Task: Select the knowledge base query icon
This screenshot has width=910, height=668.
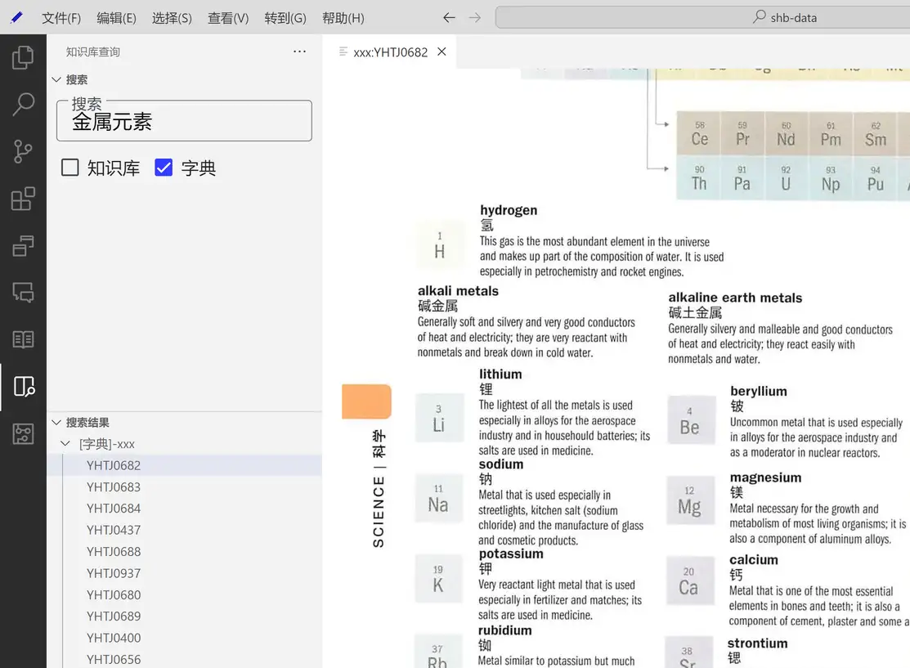Action: [x=23, y=387]
